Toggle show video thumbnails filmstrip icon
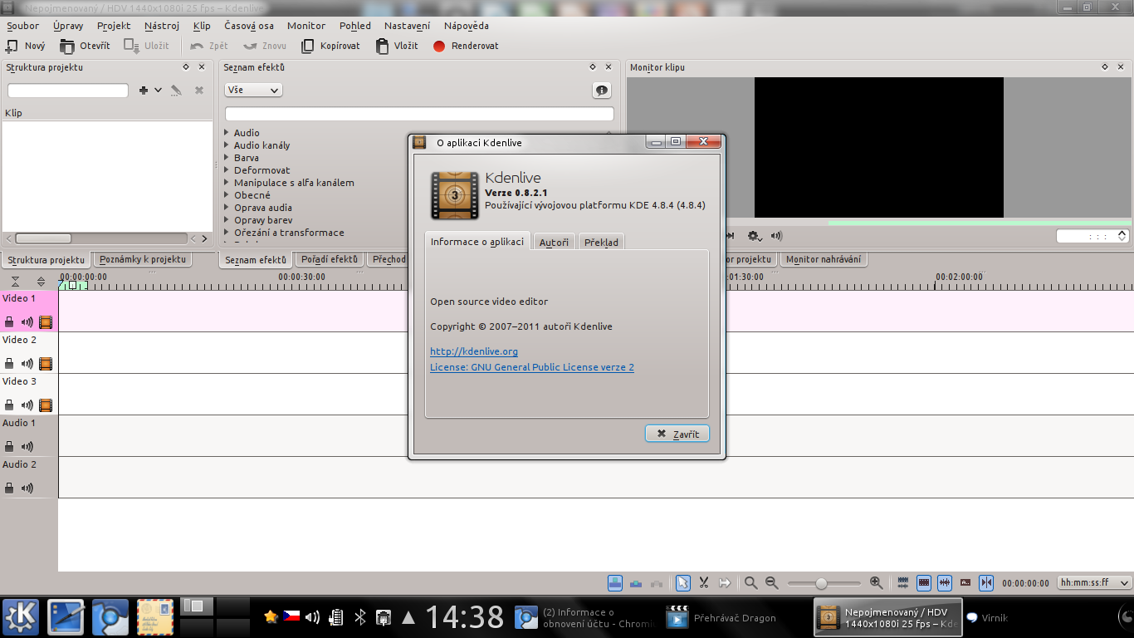This screenshot has height=638, width=1134. (923, 583)
